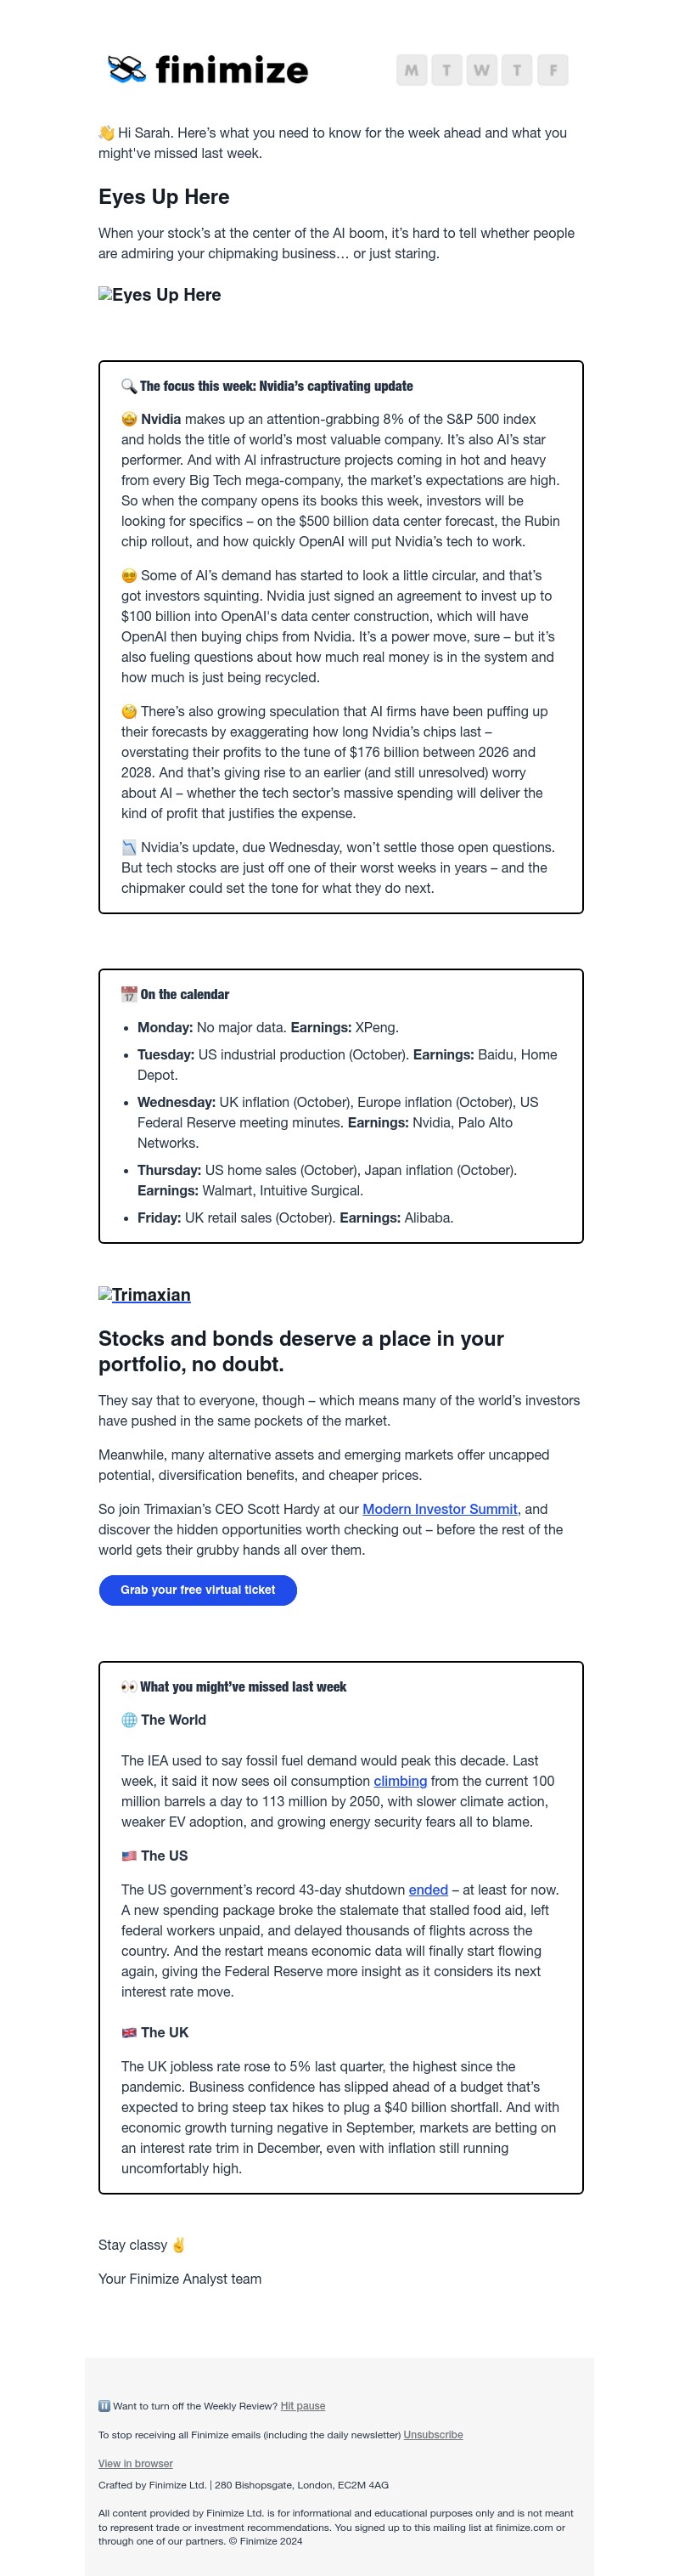The height and width of the screenshot is (2576, 679).
Task: Click the magnifying glass icon beside the Nvidia headline
Action: coord(128,385)
